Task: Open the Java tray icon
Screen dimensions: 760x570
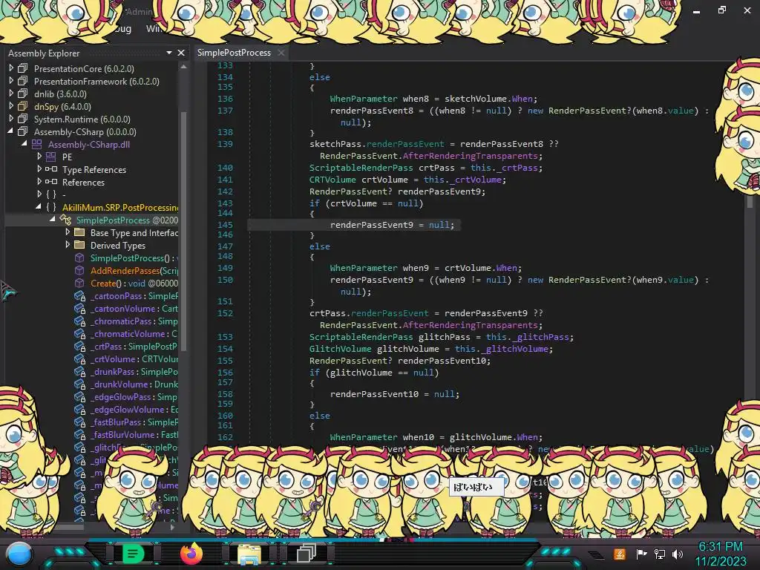Action: (x=620, y=554)
